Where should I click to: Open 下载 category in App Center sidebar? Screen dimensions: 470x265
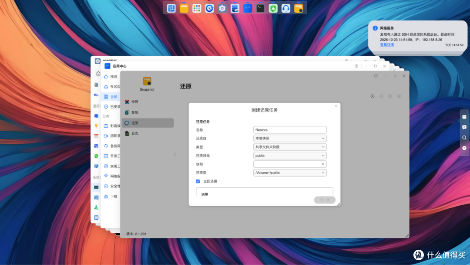[111, 196]
